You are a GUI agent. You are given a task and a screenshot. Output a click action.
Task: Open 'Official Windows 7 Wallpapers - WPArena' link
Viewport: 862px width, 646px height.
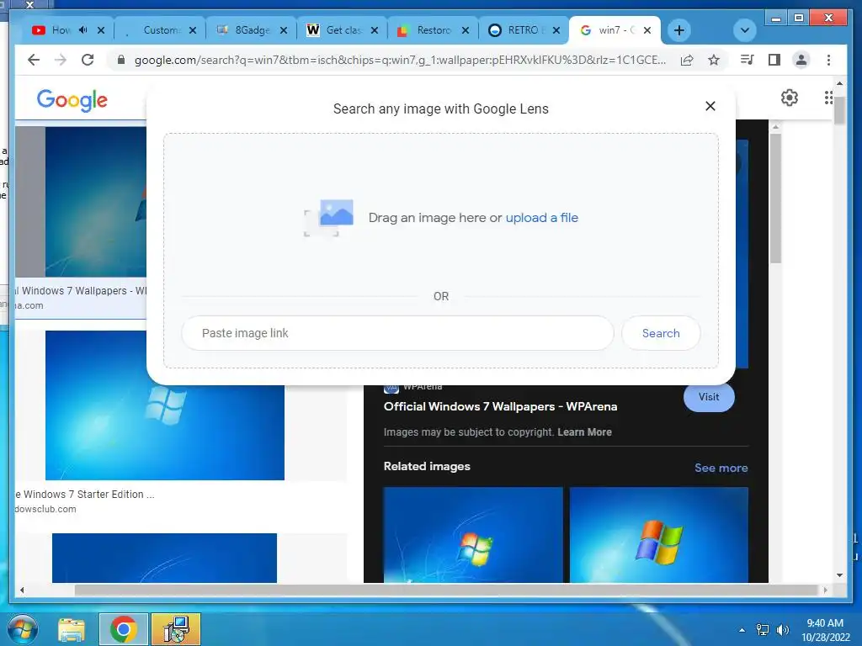point(500,406)
